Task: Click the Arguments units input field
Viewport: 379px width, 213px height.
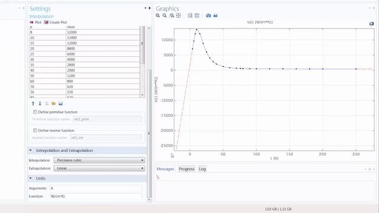Action: (x=96, y=188)
